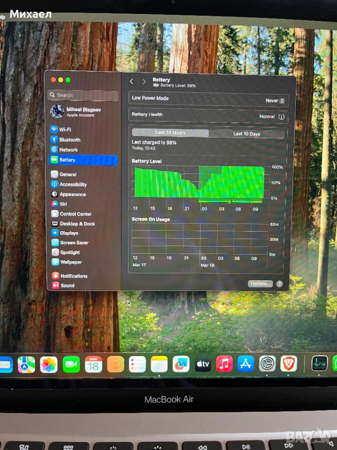Select Bluetooth in the sidebar
The width and height of the screenshot is (337, 450).
click(x=69, y=140)
